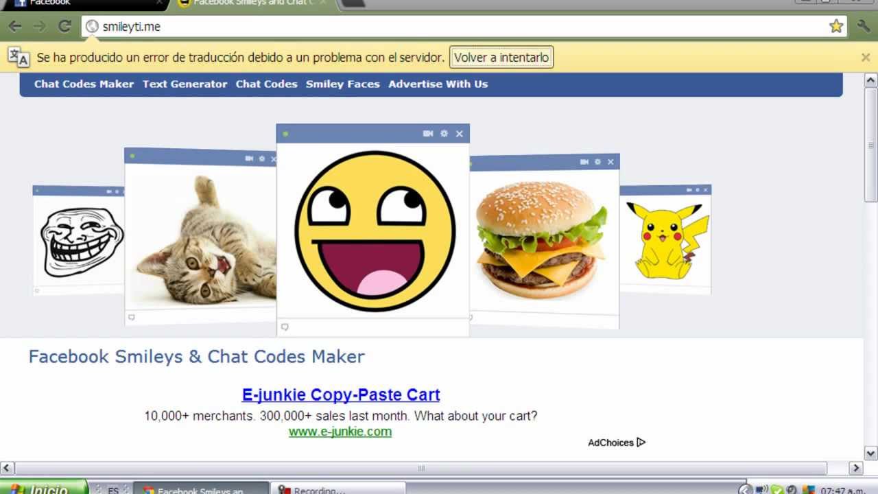Image resolution: width=878 pixels, height=494 pixels.
Task: Open the Windows Inicio start button
Action: 44,489
